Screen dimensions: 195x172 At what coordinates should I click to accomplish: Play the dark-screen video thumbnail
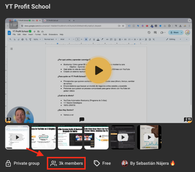pyautogui.click(x=123, y=137)
